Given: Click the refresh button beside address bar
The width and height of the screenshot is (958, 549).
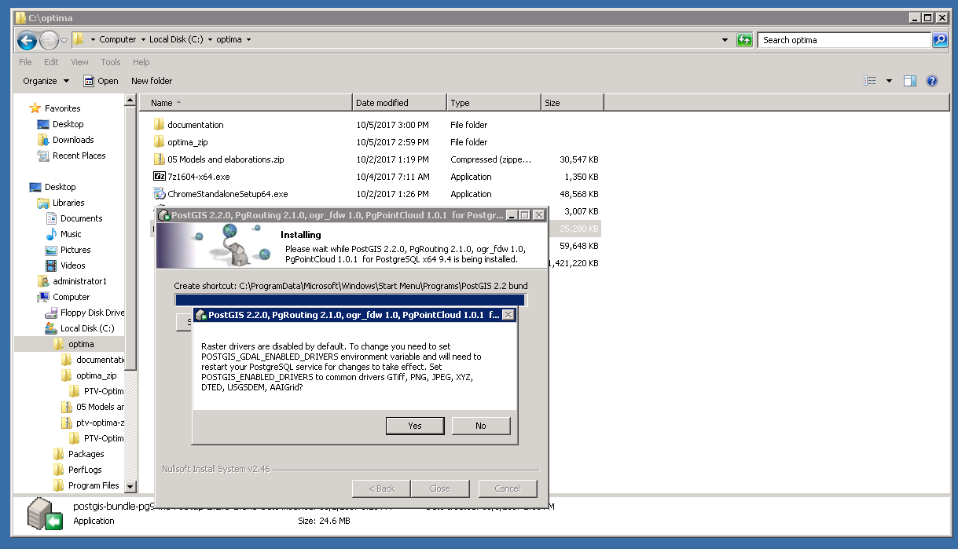Looking at the screenshot, I should coord(744,40).
